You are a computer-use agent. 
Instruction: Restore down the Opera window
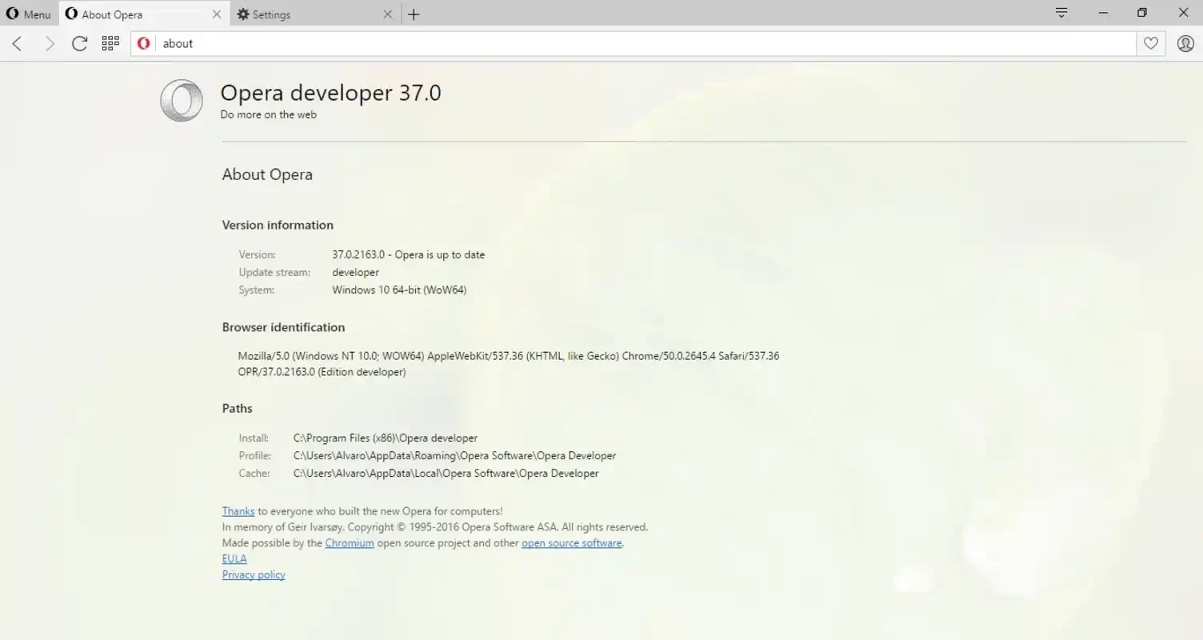pyautogui.click(x=1142, y=13)
